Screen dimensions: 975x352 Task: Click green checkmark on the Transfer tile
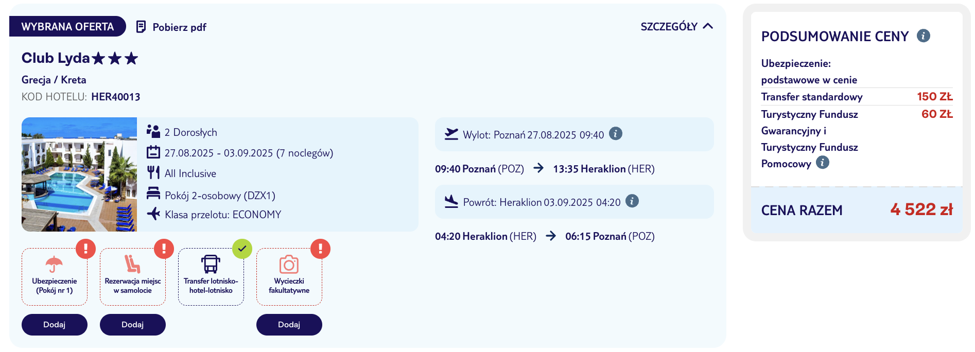click(242, 249)
